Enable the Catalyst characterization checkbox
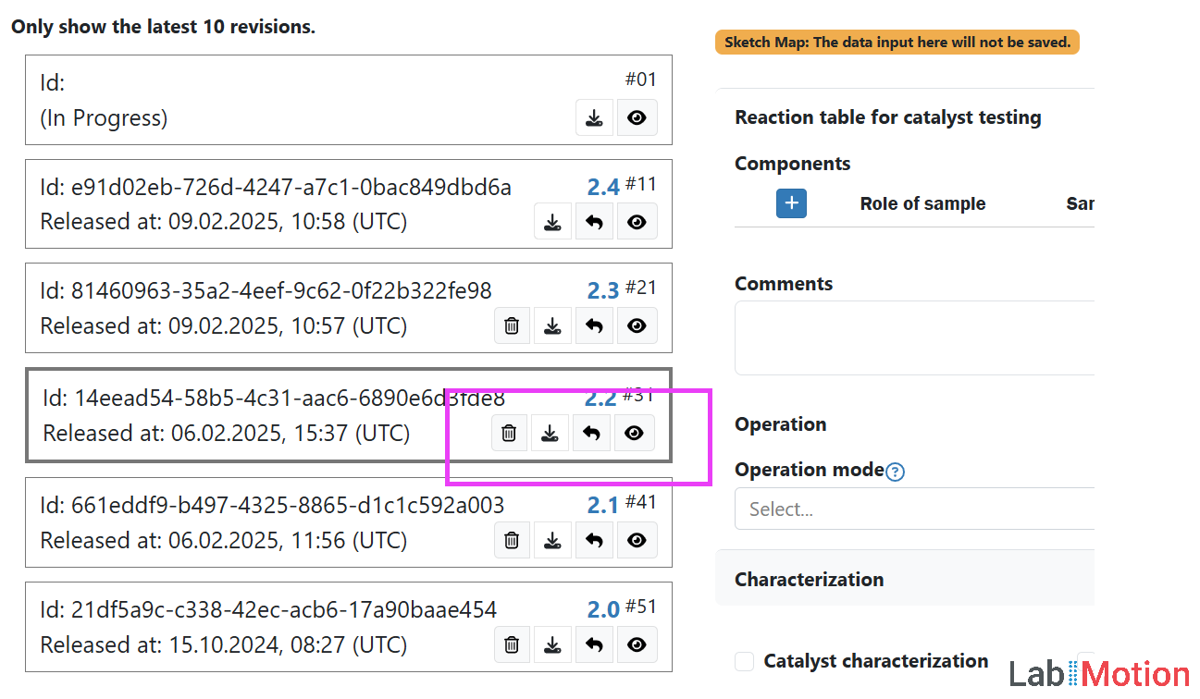This screenshot has width=1200, height=699. (x=744, y=661)
